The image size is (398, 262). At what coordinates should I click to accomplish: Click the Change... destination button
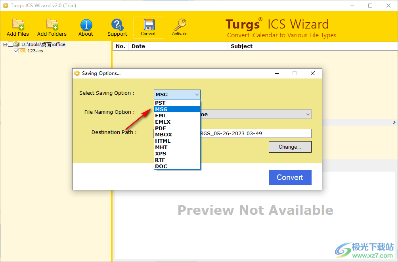290,147
